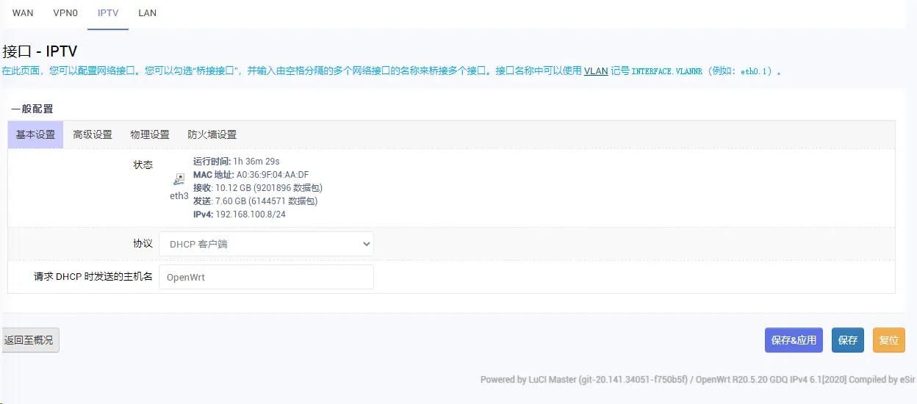
Task: Go to the LAN interface tab
Action: click(x=147, y=13)
